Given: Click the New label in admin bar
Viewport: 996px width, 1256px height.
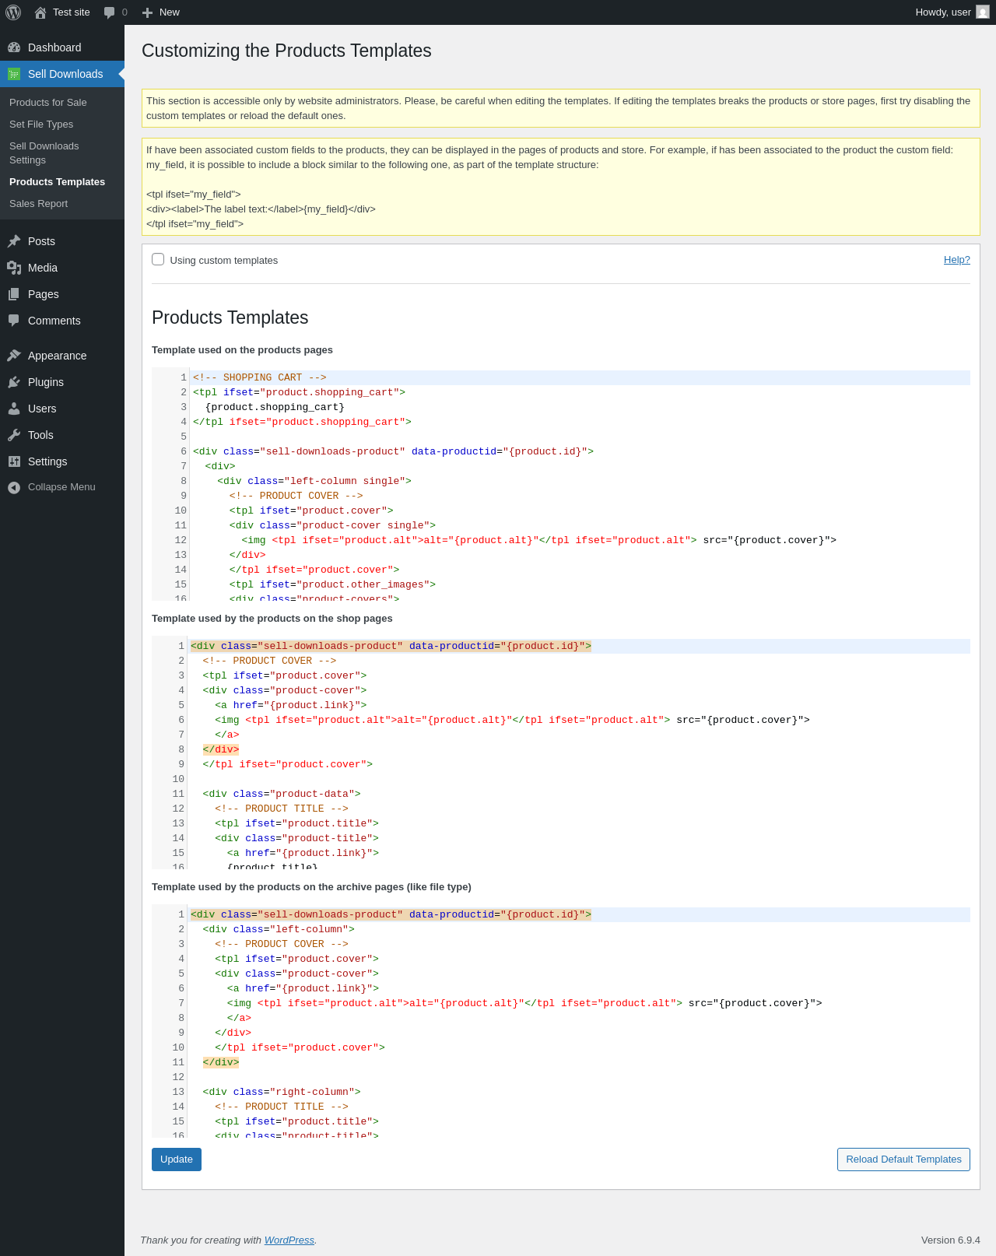Looking at the screenshot, I should [x=170, y=12].
